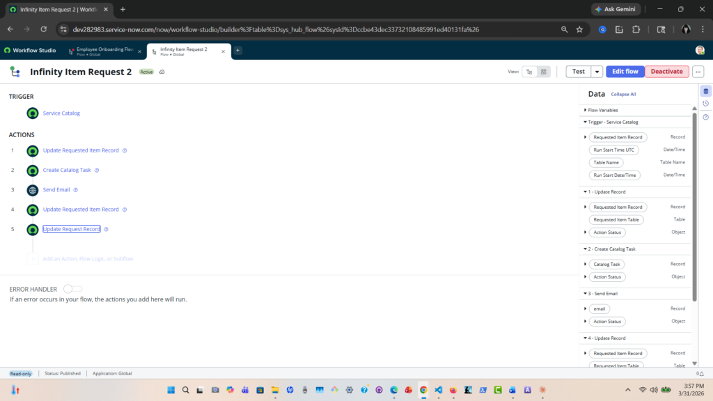Click the new tab plus icon in Workflow Studio
713x401 pixels.
click(237, 51)
